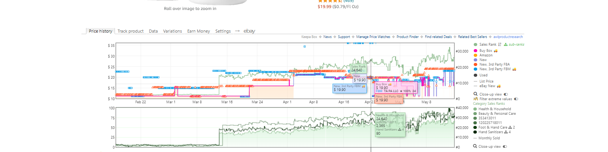Toggle the Used series swatch
The image size is (608, 152).
tap(475, 75)
